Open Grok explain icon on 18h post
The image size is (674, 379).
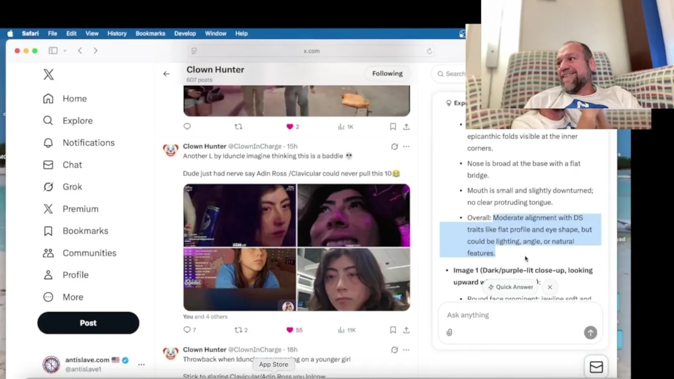point(394,350)
